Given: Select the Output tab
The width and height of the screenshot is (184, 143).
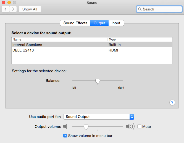Looking at the screenshot, I should [x=99, y=23].
